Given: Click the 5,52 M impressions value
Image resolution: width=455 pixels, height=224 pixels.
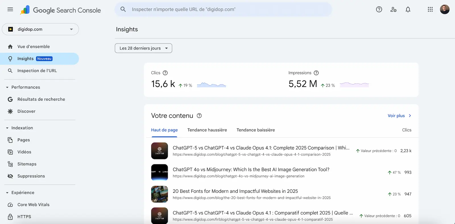Looking at the screenshot, I should click(x=303, y=84).
